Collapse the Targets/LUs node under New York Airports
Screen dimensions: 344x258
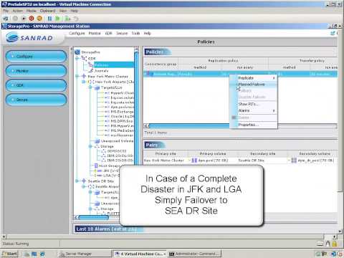point(90,87)
